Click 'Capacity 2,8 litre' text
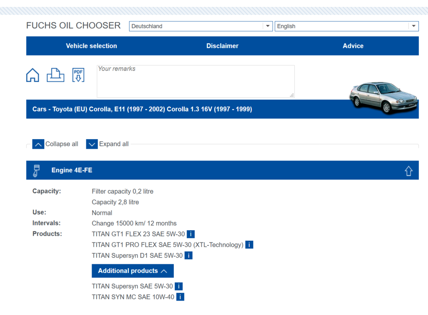Viewport: 428px width, 315px height. [x=116, y=202]
